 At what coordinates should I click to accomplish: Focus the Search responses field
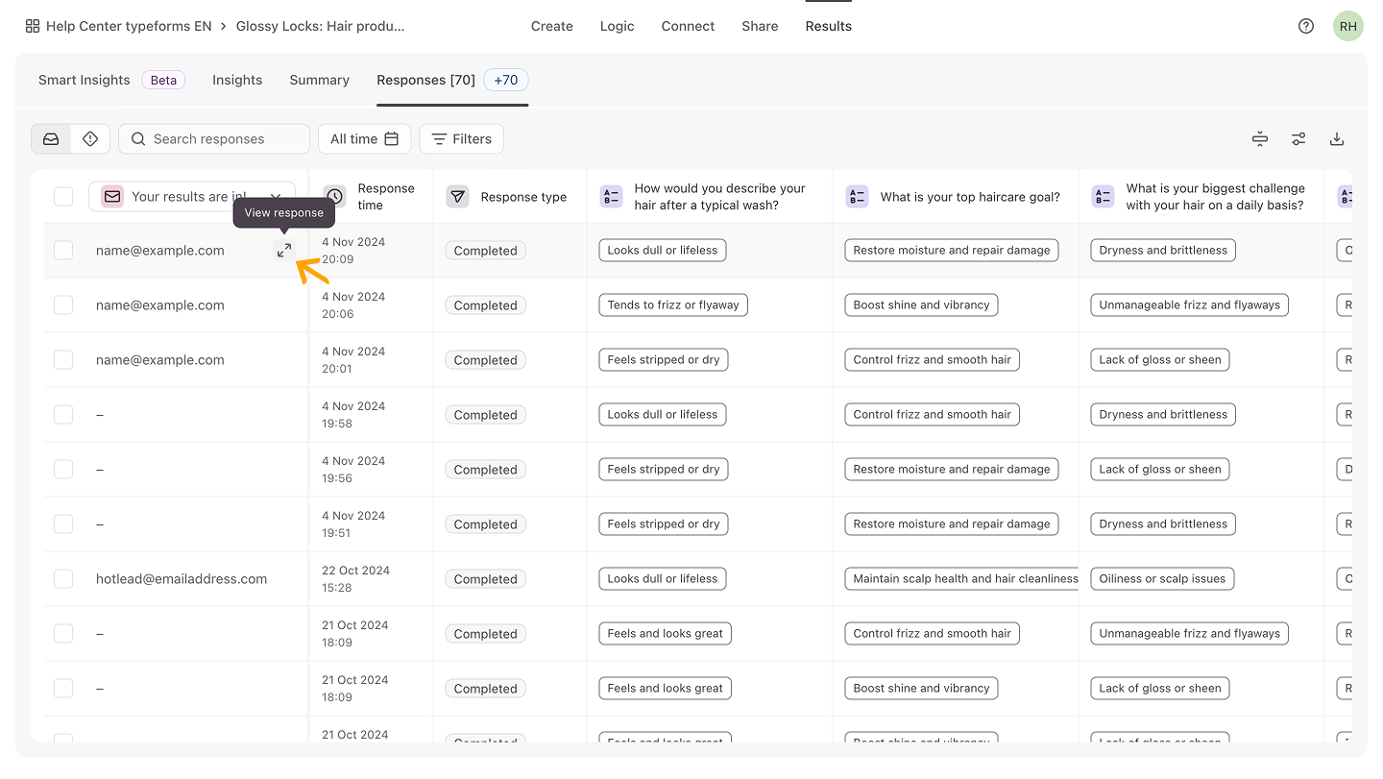click(x=214, y=139)
